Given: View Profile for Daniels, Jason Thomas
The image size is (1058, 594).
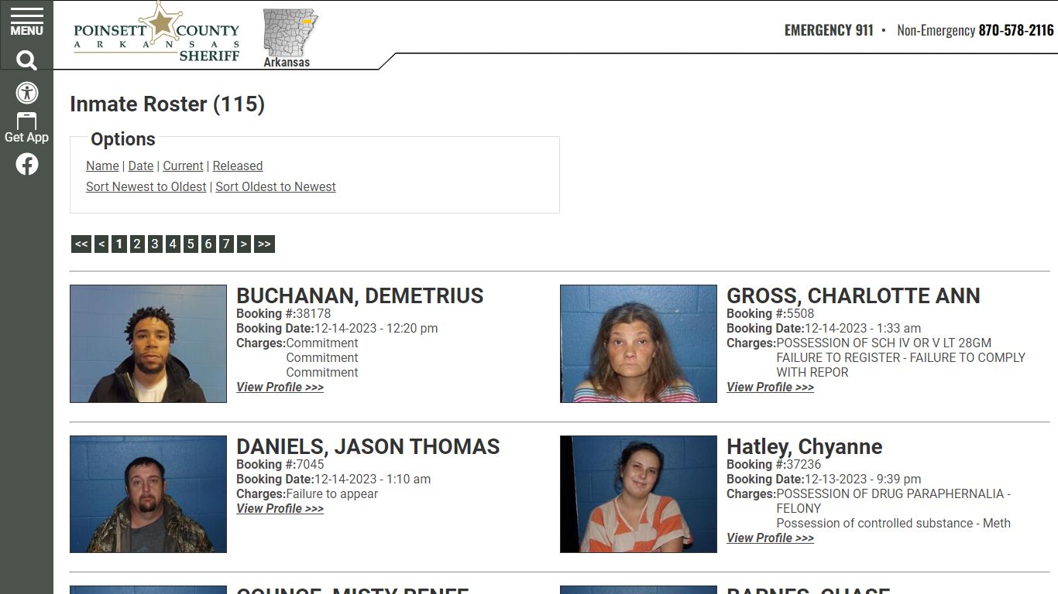Looking at the screenshot, I should 280,508.
